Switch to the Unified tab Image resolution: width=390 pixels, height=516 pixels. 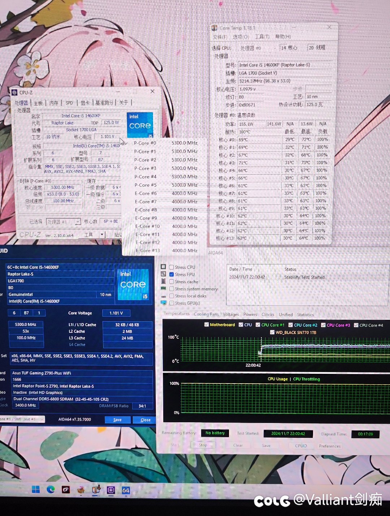click(286, 315)
